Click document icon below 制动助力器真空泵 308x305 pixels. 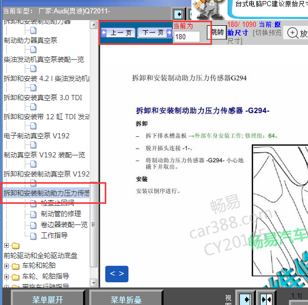[x=34, y=50]
